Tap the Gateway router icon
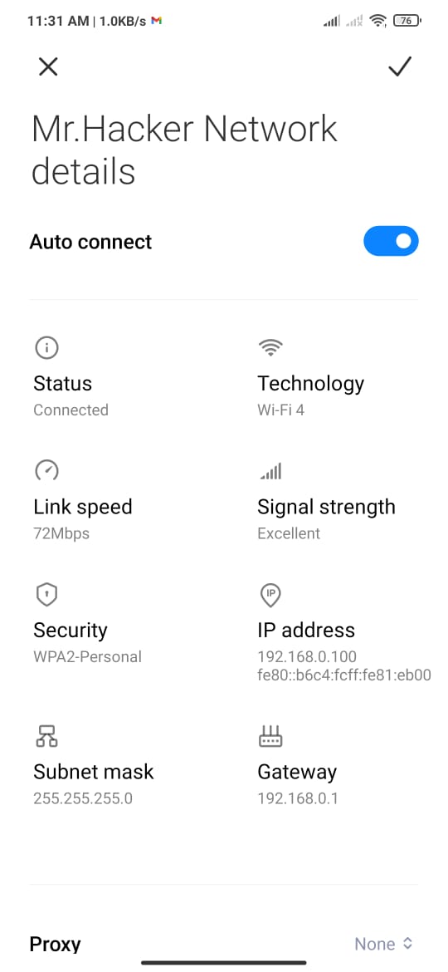 coord(270,736)
